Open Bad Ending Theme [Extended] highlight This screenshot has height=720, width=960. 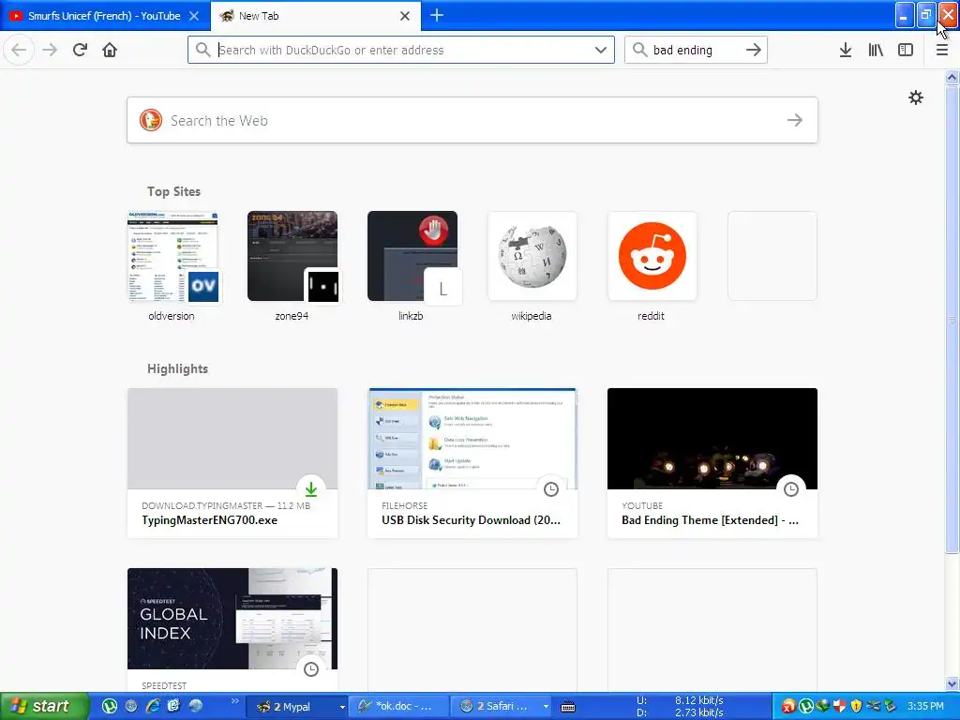coord(712,463)
